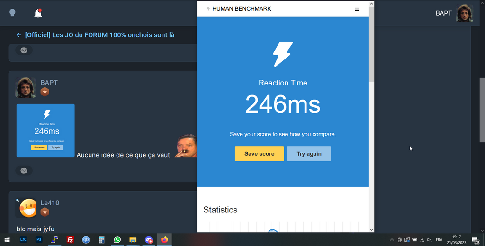This screenshot has height=246, width=485.
Task: Click the text Aucune idée de ce que ça vaut
Action: [123, 155]
